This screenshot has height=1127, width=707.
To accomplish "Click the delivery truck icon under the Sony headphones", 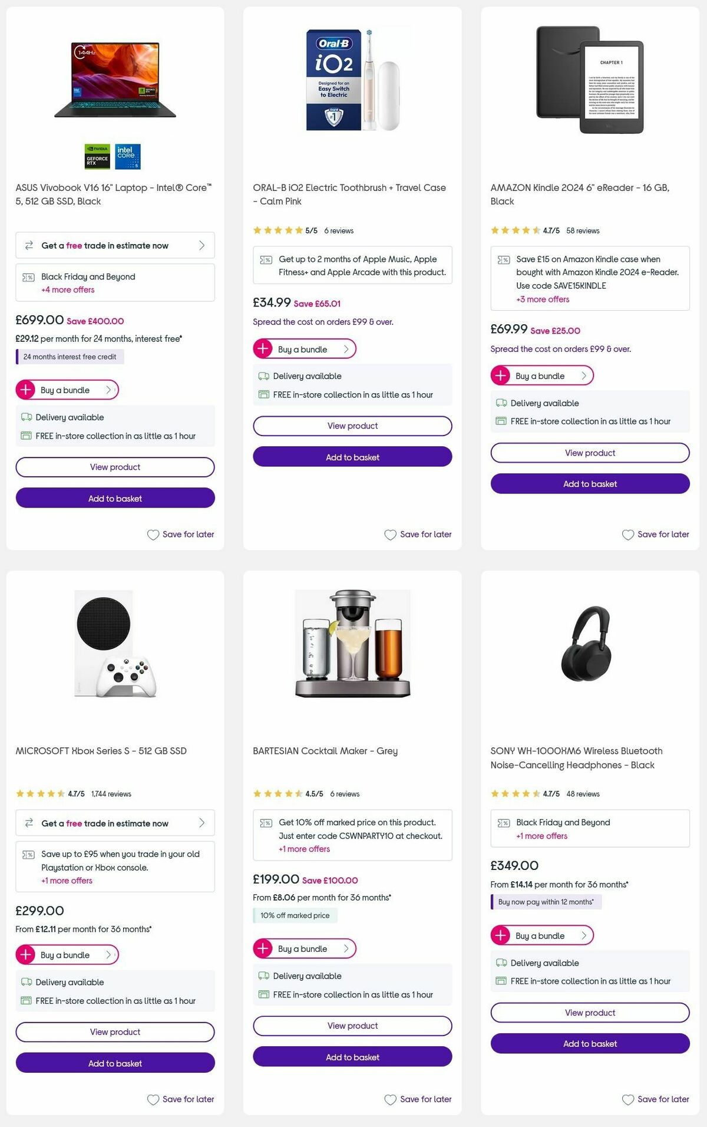I will coord(502,963).
